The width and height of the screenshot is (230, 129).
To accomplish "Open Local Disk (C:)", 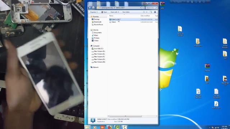I will coord(98,49).
